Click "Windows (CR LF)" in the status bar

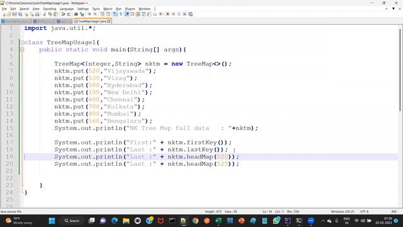click(x=343, y=212)
